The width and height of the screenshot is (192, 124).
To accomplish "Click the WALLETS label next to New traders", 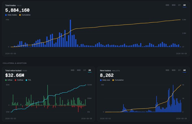I will click(116, 71).
